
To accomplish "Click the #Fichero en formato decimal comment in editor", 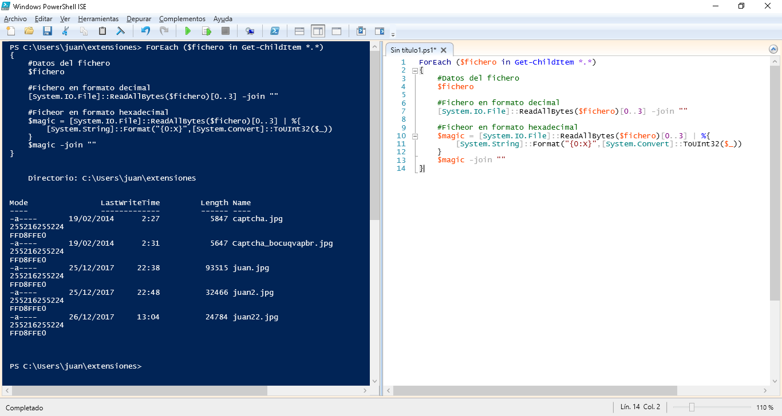I will coord(498,103).
